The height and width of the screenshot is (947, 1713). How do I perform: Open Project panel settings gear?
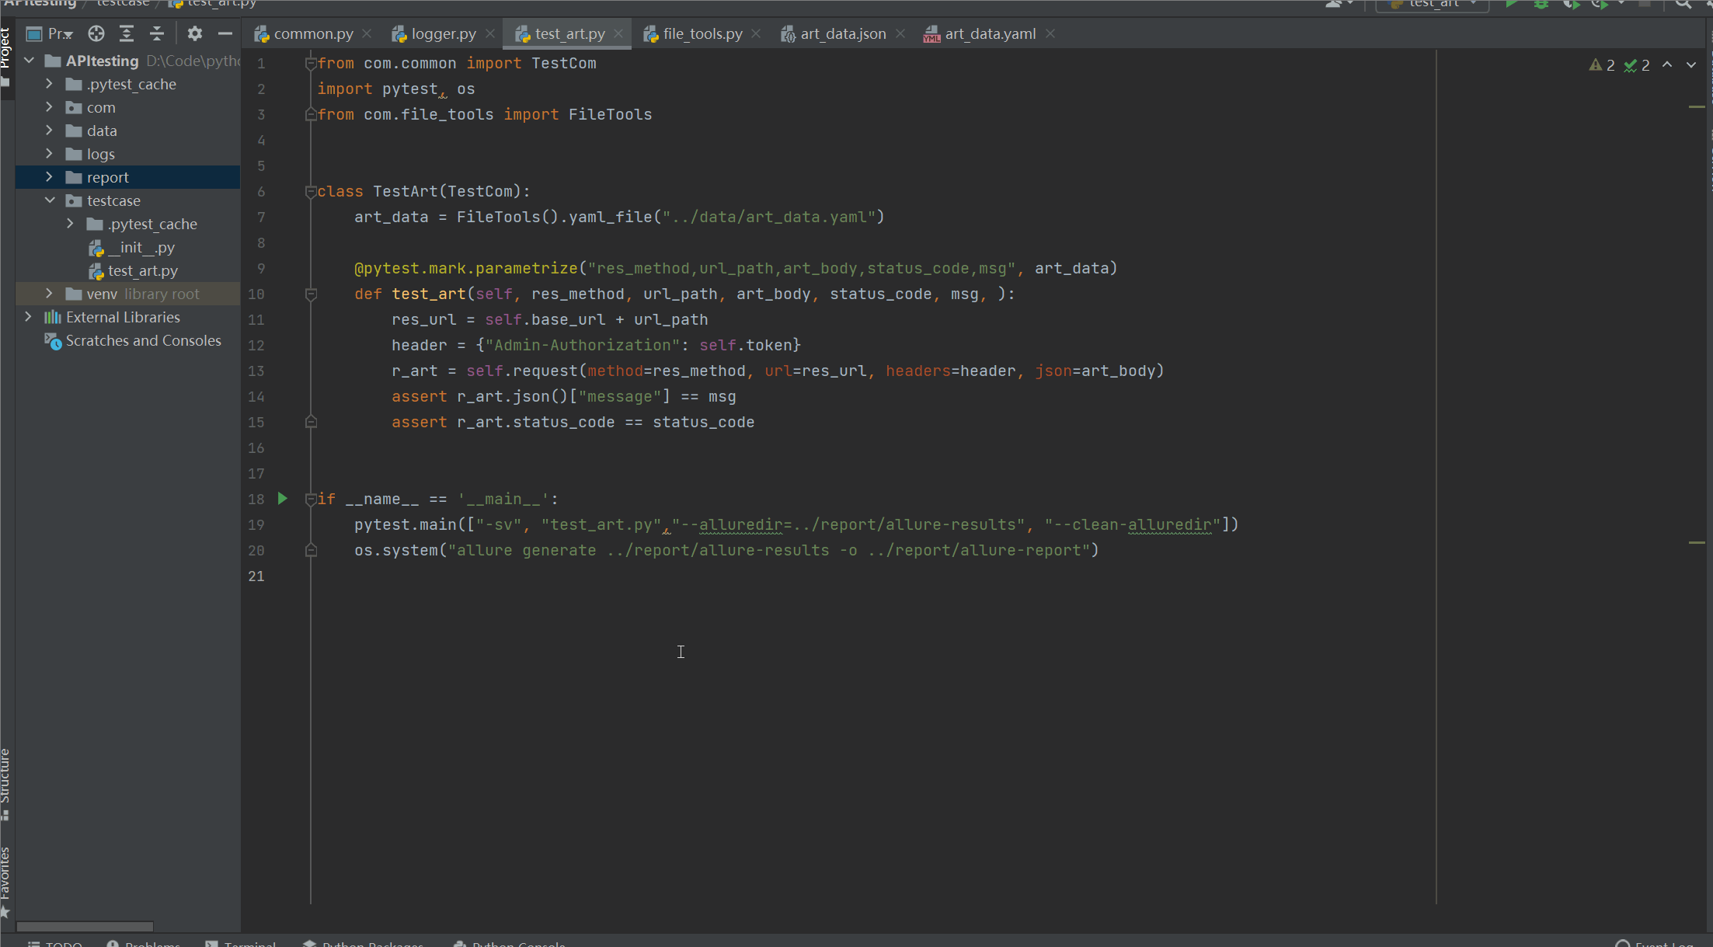pyautogui.click(x=194, y=33)
